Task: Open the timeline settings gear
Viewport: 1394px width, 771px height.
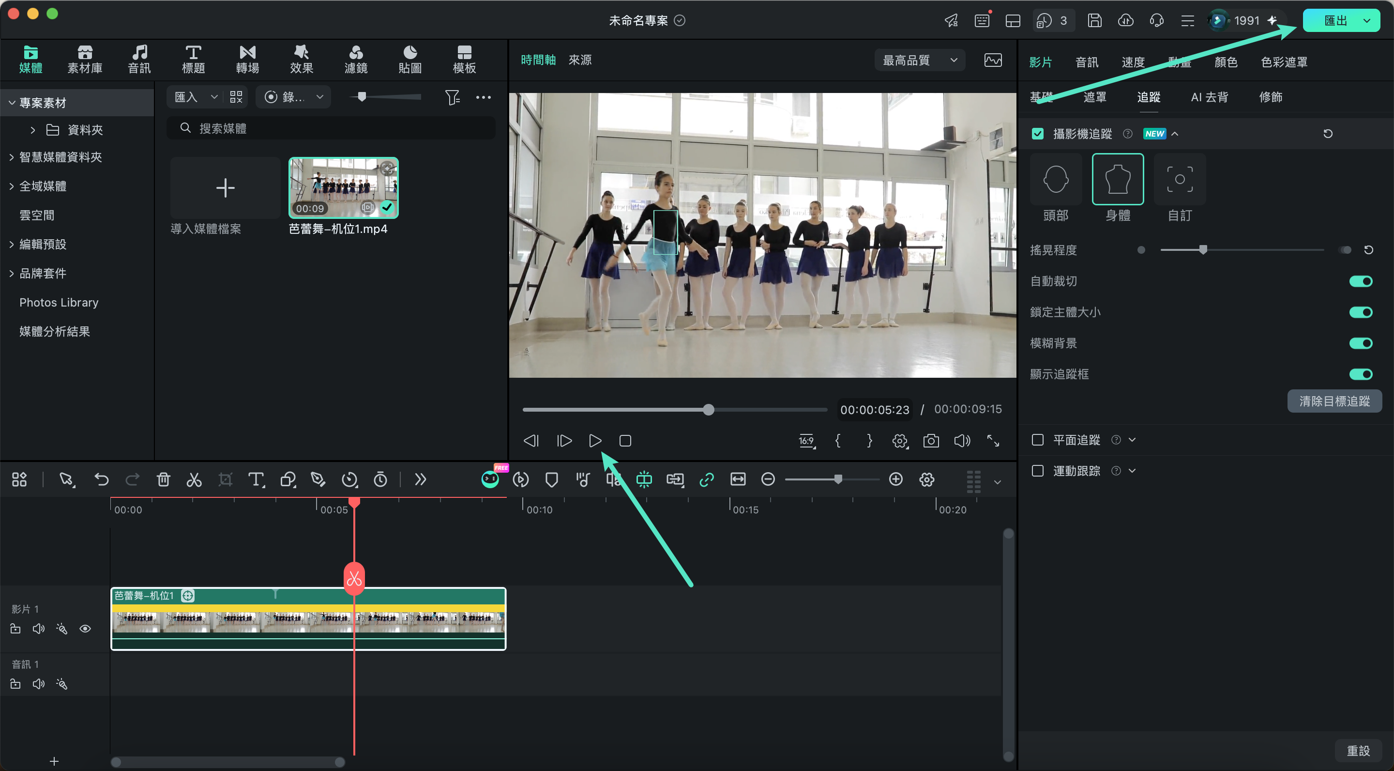Action: pos(926,479)
